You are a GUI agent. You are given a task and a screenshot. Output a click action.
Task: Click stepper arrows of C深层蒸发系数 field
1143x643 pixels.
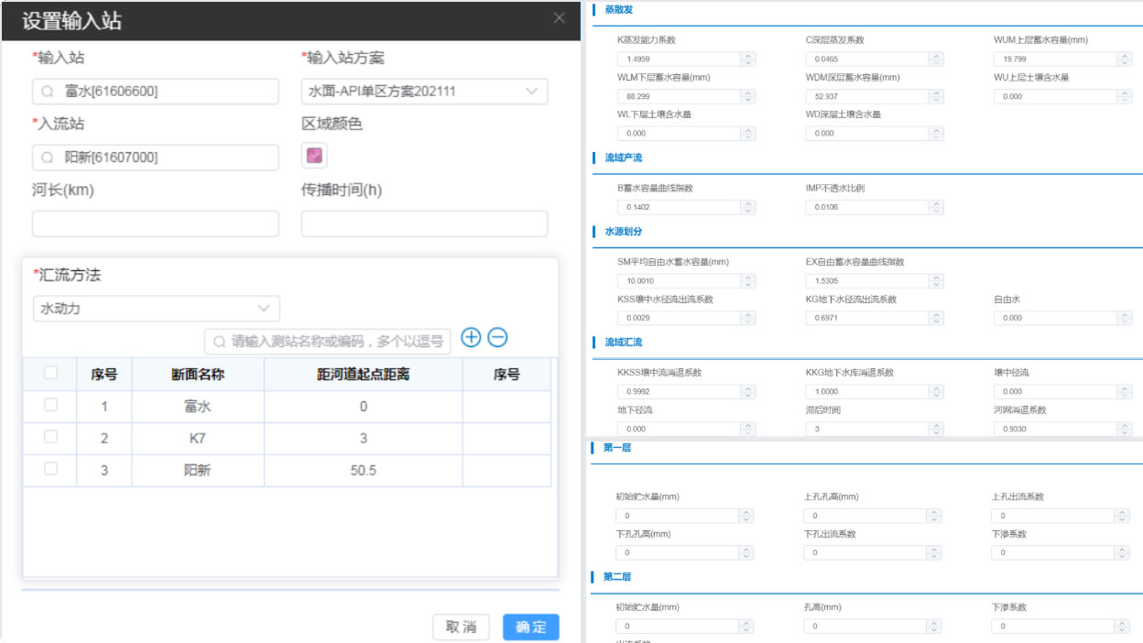(936, 60)
